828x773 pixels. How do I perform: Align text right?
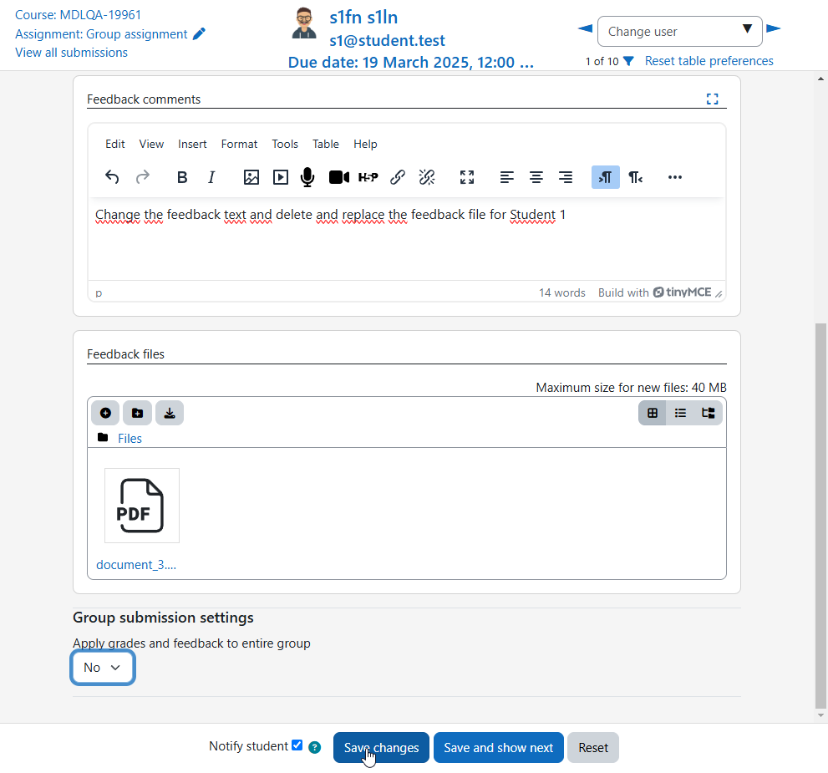[x=566, y=177]
